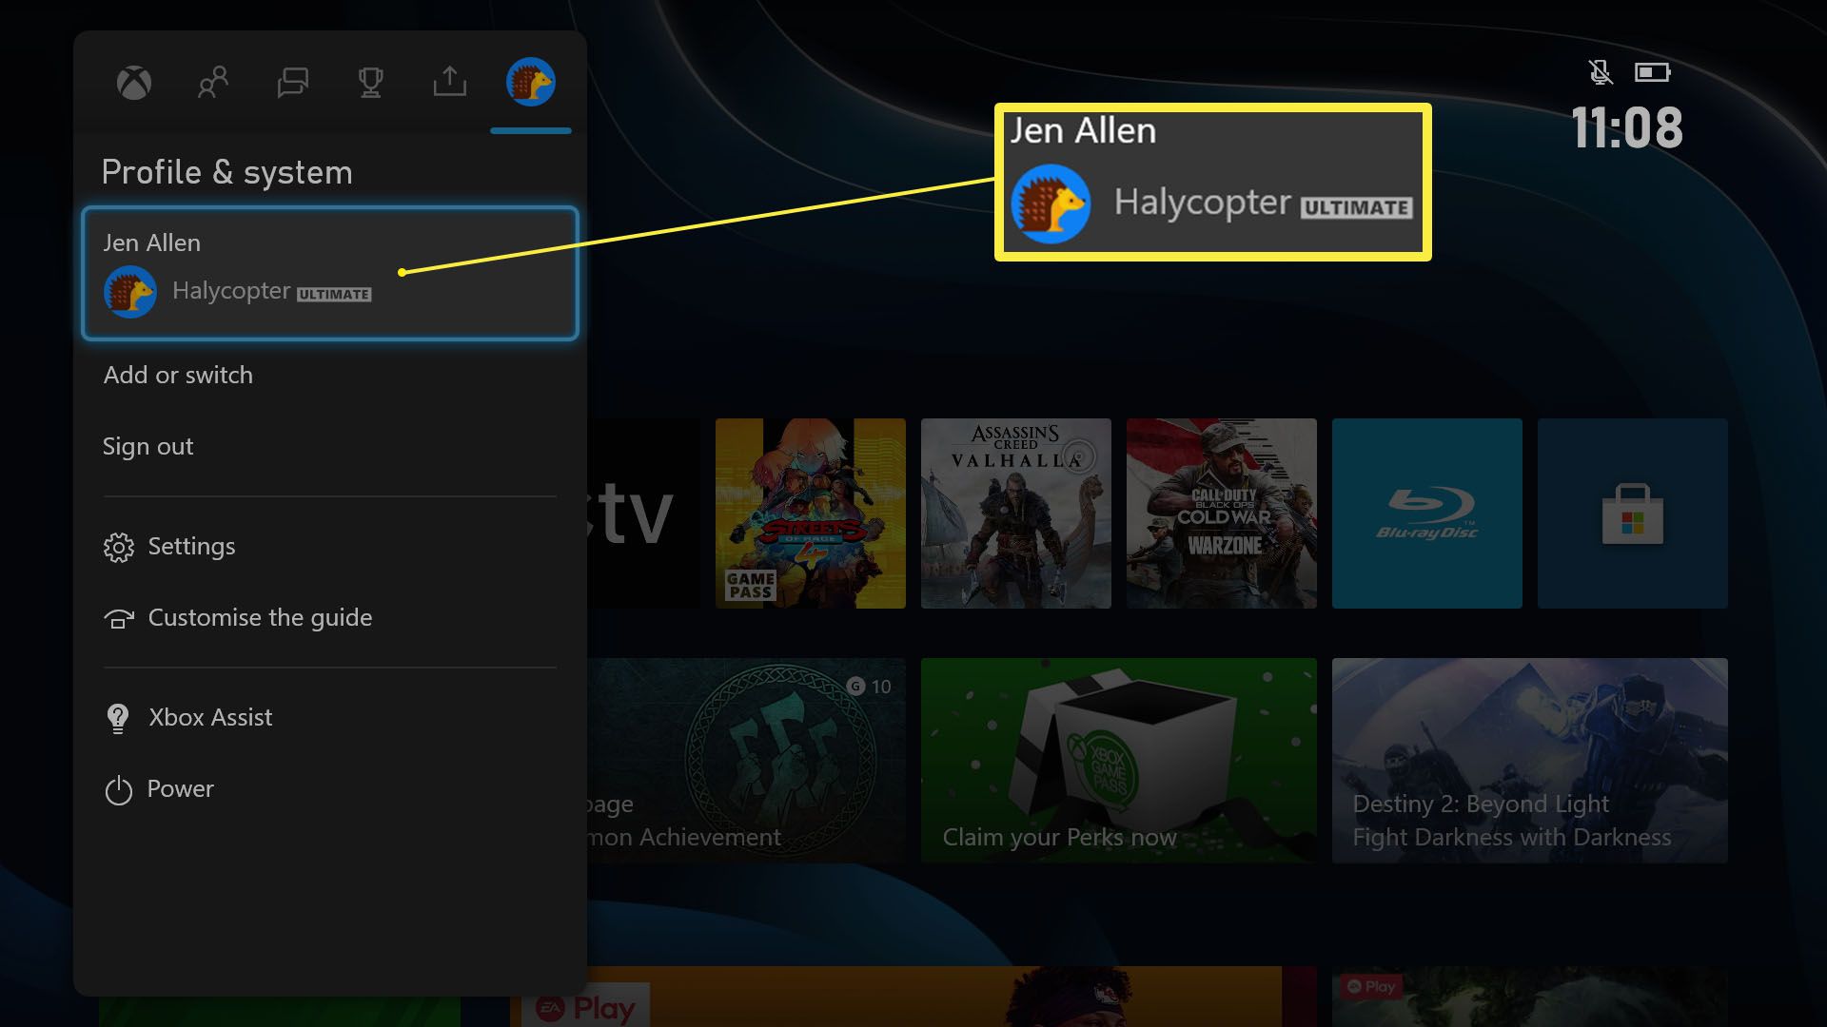Launch Streets of Rage 4 tile

pyautogui.click(x=811, y=513)
